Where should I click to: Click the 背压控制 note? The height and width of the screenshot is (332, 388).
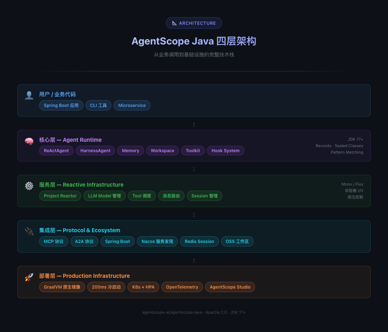click(355, 197)
